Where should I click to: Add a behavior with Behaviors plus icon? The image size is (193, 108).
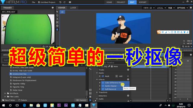pos(128,95)
